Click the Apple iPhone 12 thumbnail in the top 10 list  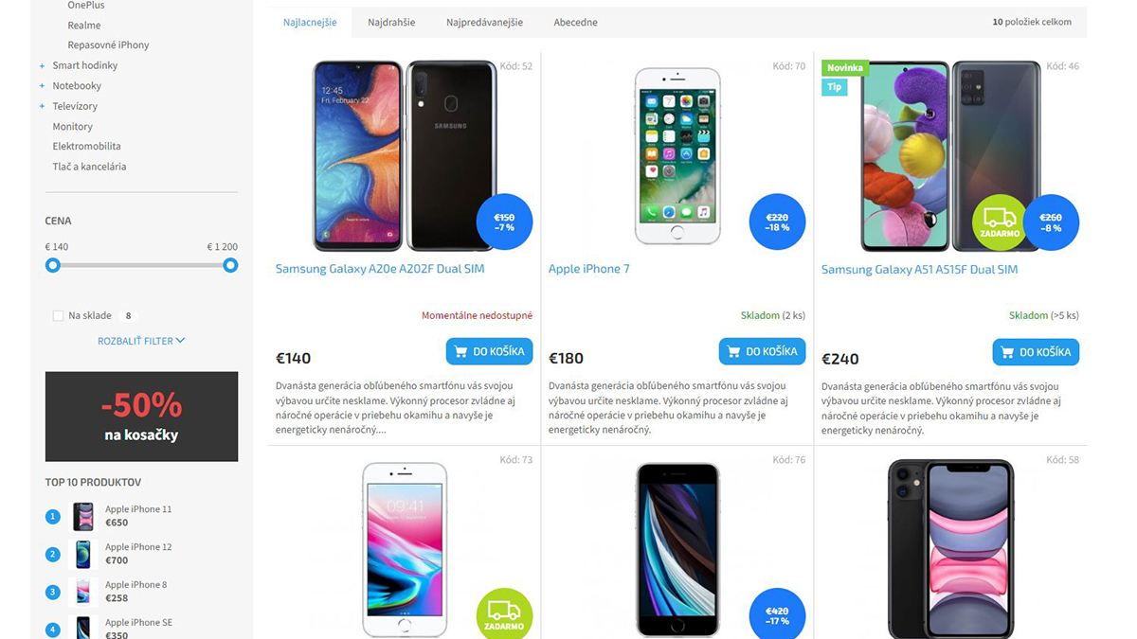tap(83, 554)
